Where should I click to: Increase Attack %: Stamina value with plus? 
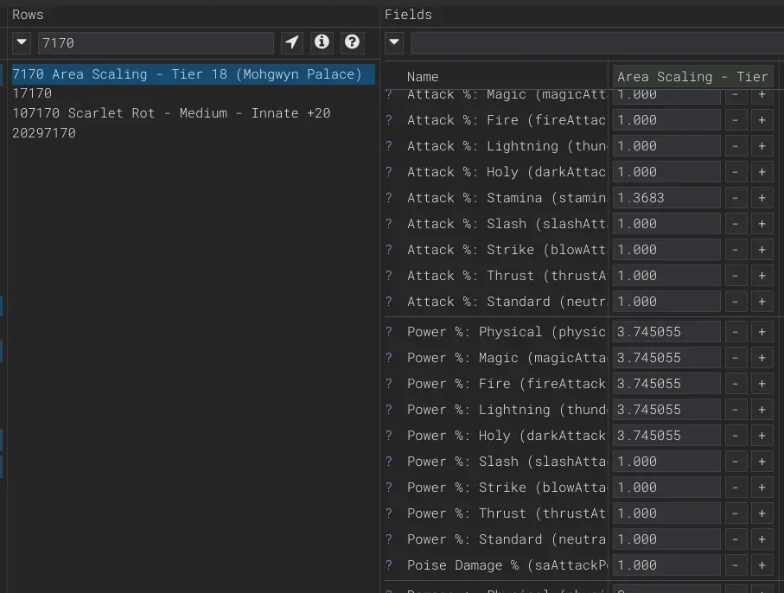[762, 198]
